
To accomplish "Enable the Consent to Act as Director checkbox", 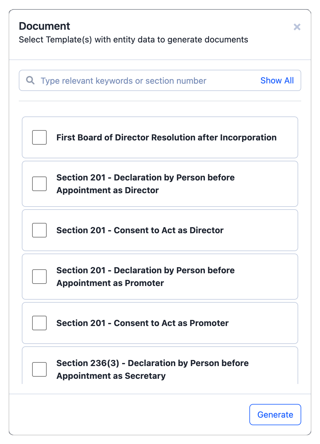I will (39, 230).
